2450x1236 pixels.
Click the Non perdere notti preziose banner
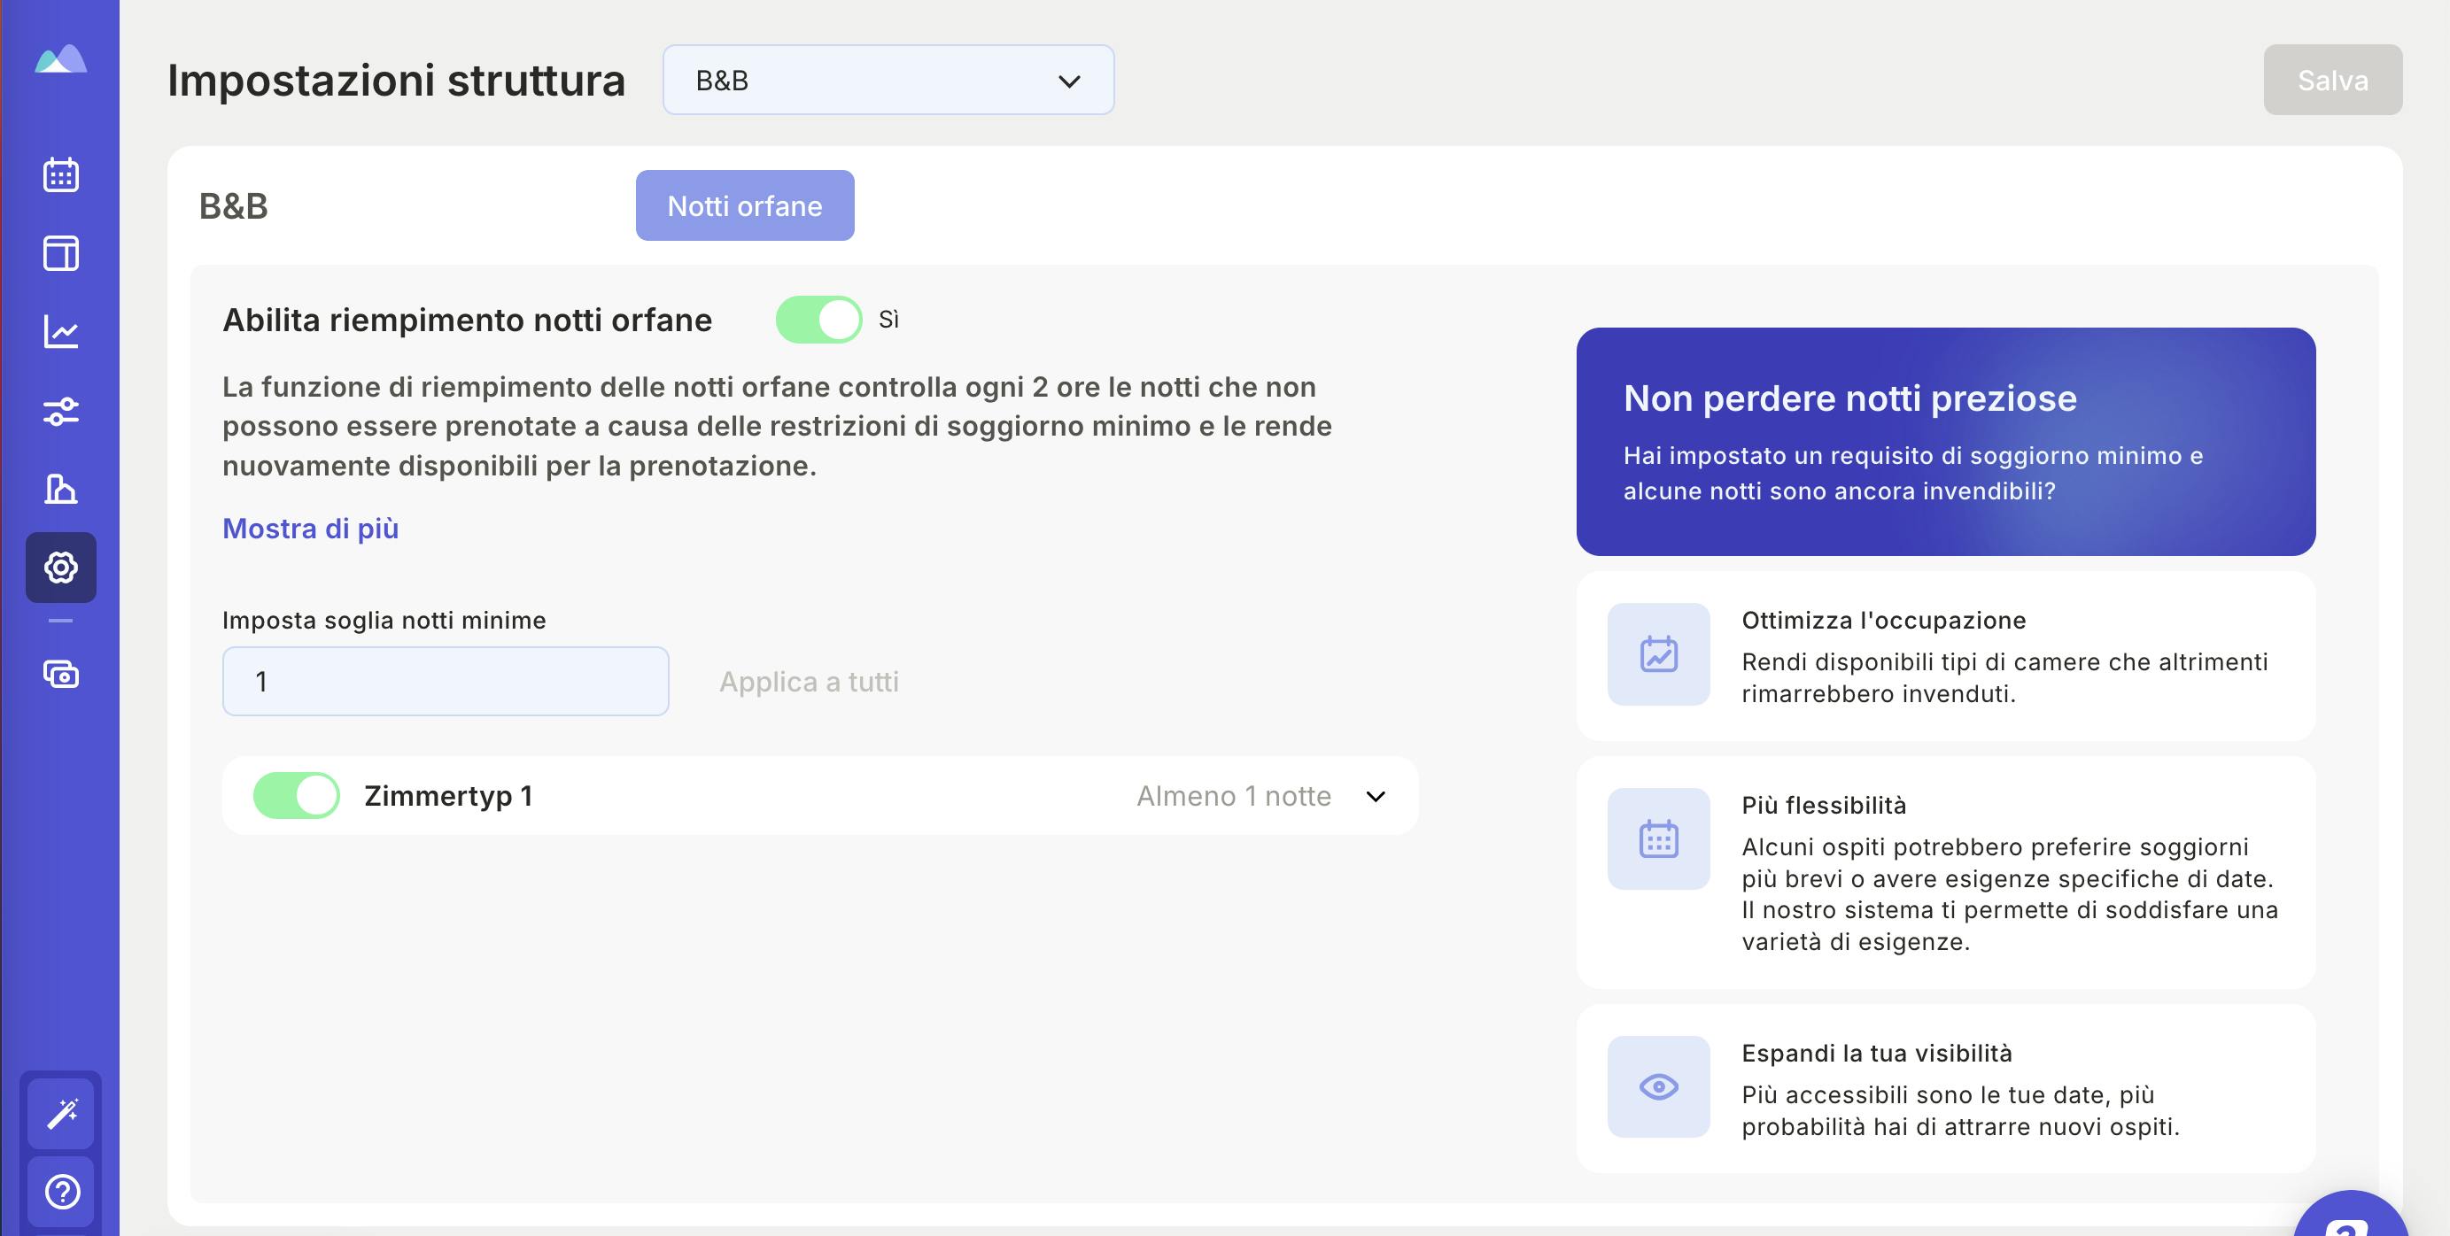click(1946, 441)
